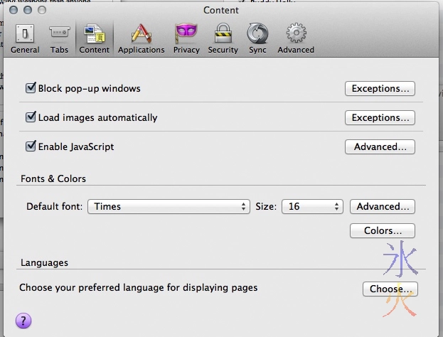Show the Security pane with the padlock icon
The width and height of the screenshot is (443, 337).
pos(223,38)
